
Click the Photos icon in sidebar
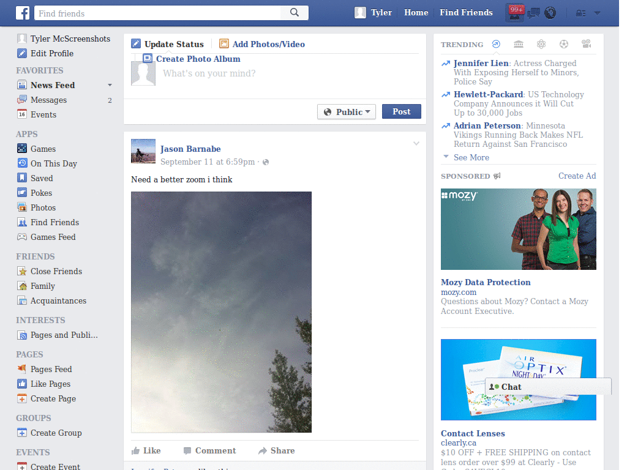coord(22,207)
